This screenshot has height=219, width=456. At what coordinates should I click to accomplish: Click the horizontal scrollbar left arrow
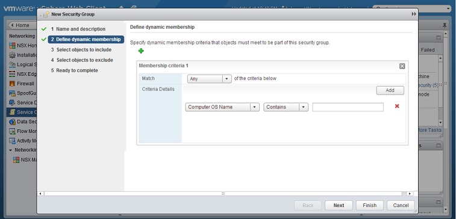(x=40, y=194)
